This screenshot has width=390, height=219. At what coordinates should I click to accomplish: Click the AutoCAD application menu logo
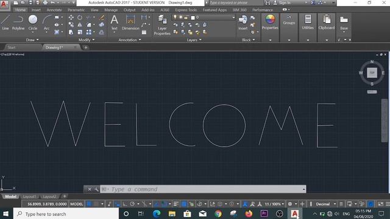coord(4,5)
